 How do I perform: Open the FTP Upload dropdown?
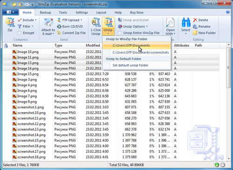(70, 20)
